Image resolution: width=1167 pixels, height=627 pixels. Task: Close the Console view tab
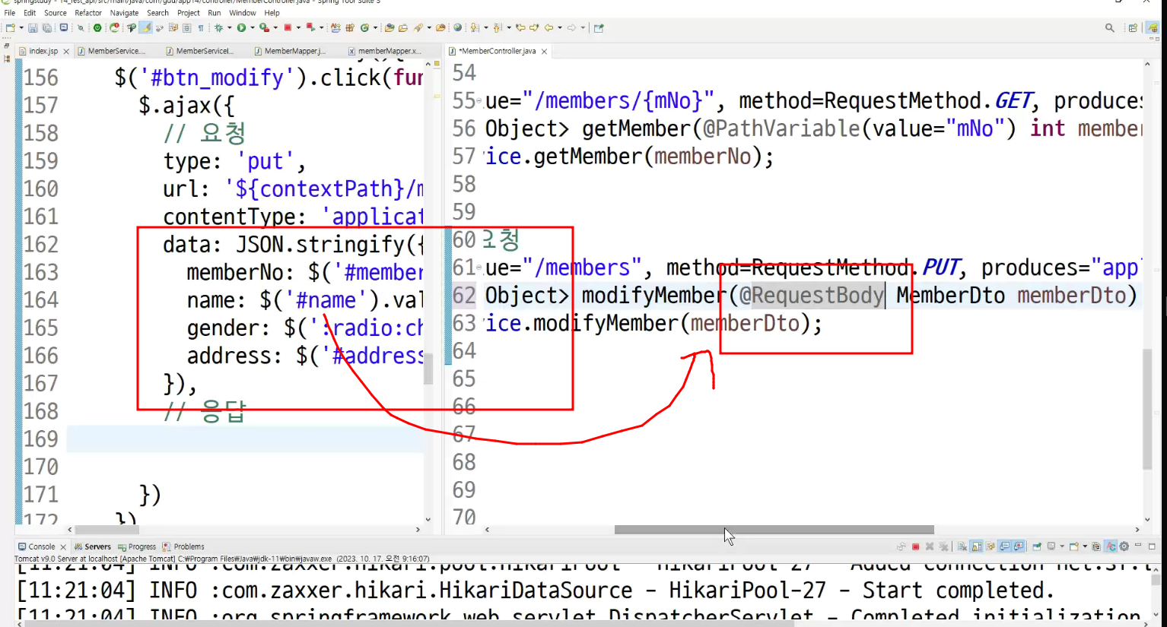pos(63,546)
